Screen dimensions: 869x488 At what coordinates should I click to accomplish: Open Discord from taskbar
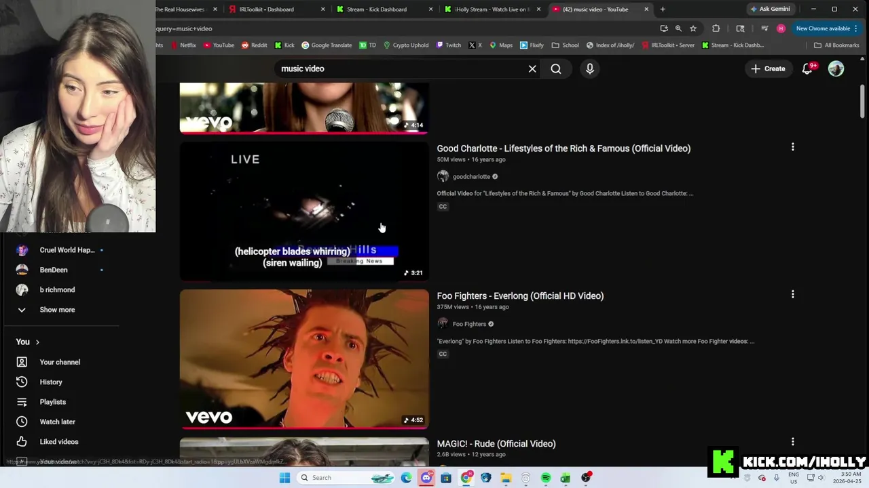click(x=426, y=478)
